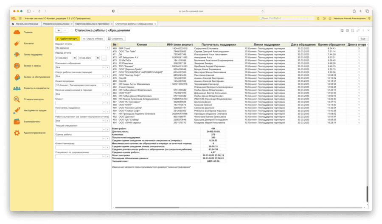
Task: Open favorites star in the yellow header
Action: 330,19
